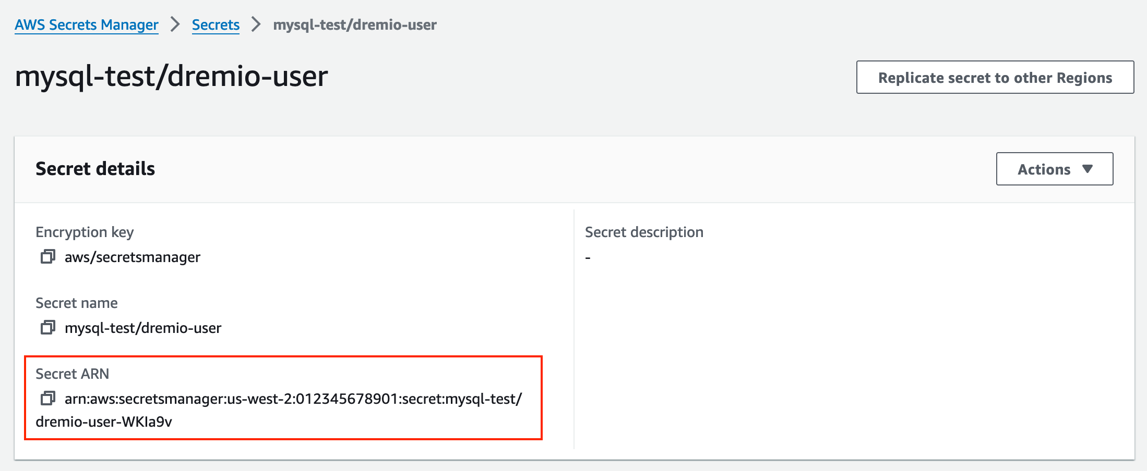The height and width of the screenshot is (471, 1147).
Task: Navigate to Secrets via the breadcrumb link
Action: [216, 24]
